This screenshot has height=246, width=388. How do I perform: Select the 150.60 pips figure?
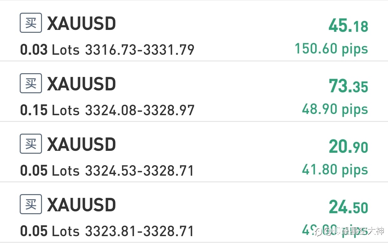tap(331, 49)
